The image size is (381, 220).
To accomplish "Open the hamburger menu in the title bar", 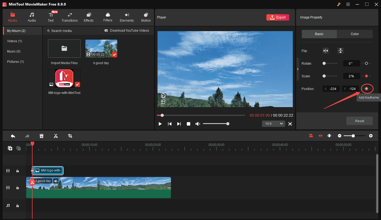I will point(348,4).
